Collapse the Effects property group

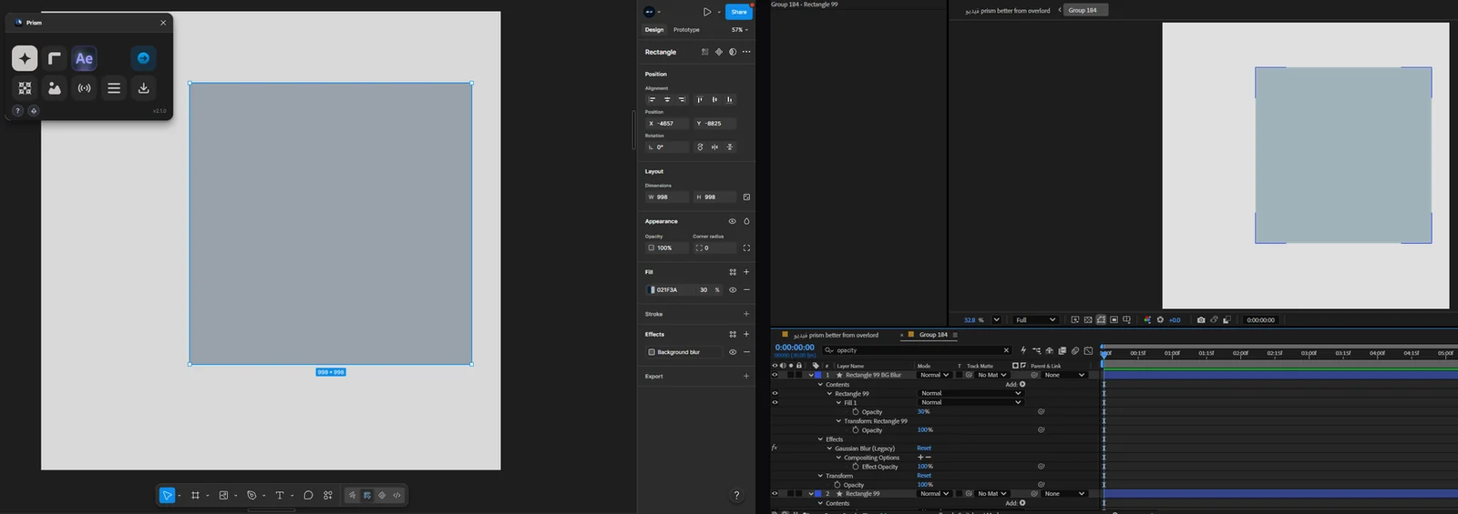coord(820,439)
